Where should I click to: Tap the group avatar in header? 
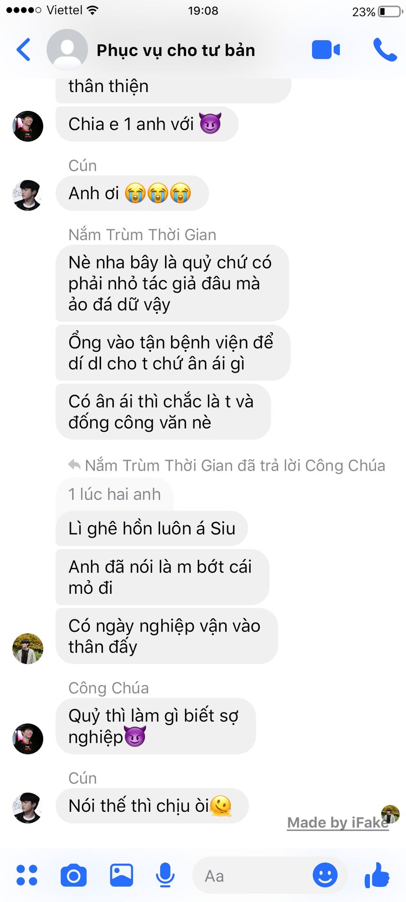click(67, 50)
